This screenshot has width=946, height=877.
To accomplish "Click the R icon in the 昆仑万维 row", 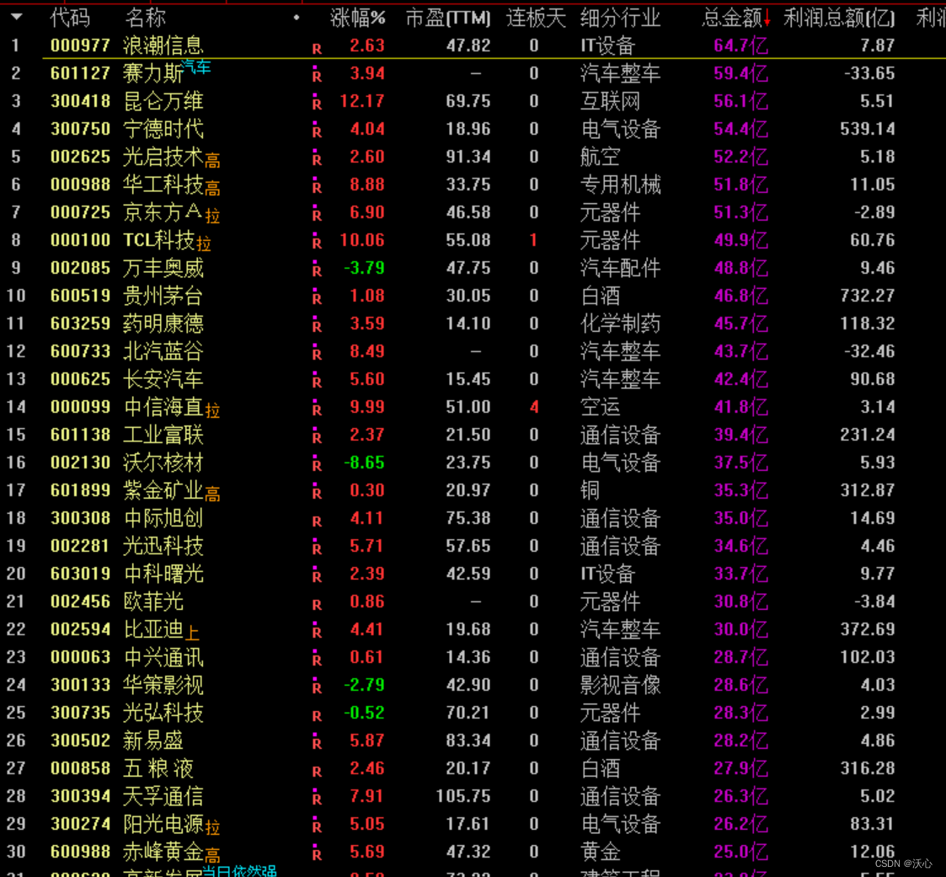I will click(x=317, y=103).
